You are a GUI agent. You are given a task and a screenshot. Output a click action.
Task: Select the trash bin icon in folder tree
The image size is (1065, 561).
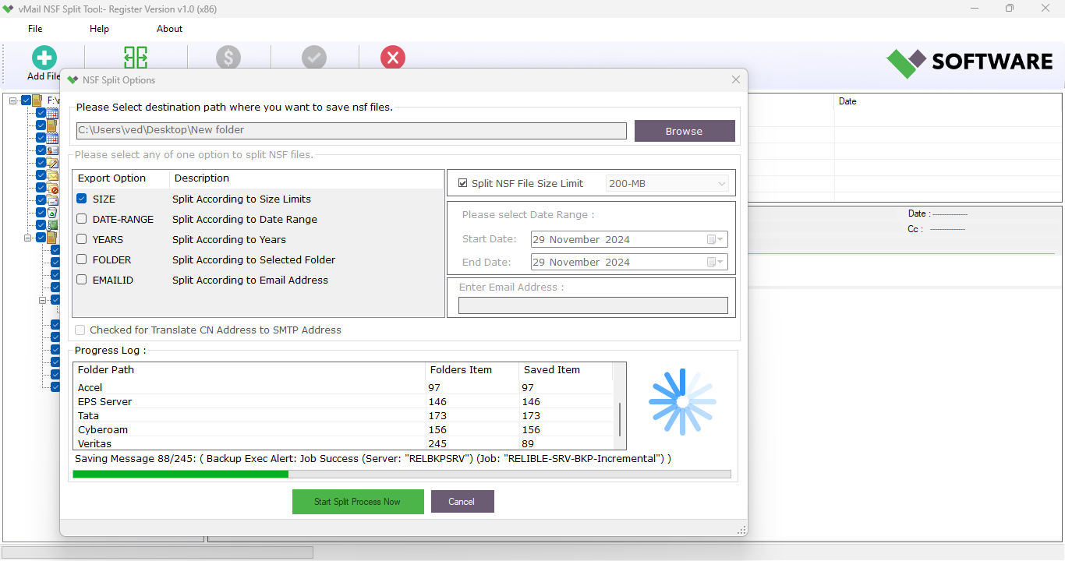coord(52,213)
